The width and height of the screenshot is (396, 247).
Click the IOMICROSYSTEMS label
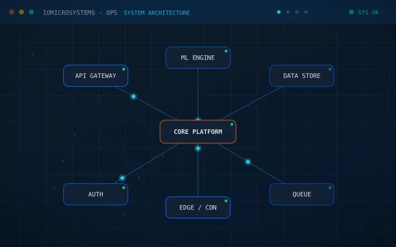pos(69,13)
